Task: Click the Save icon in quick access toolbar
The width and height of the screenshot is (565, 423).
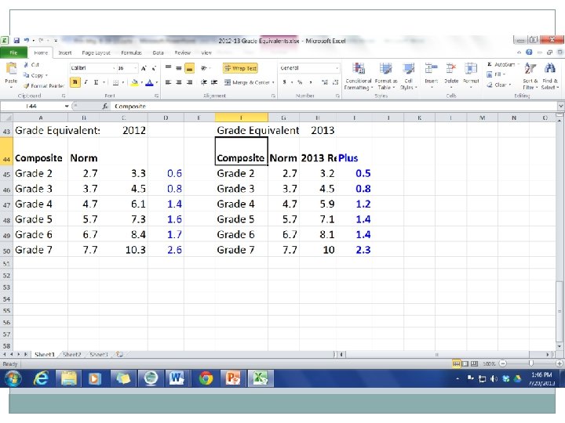Action: [x=16, y=40]
